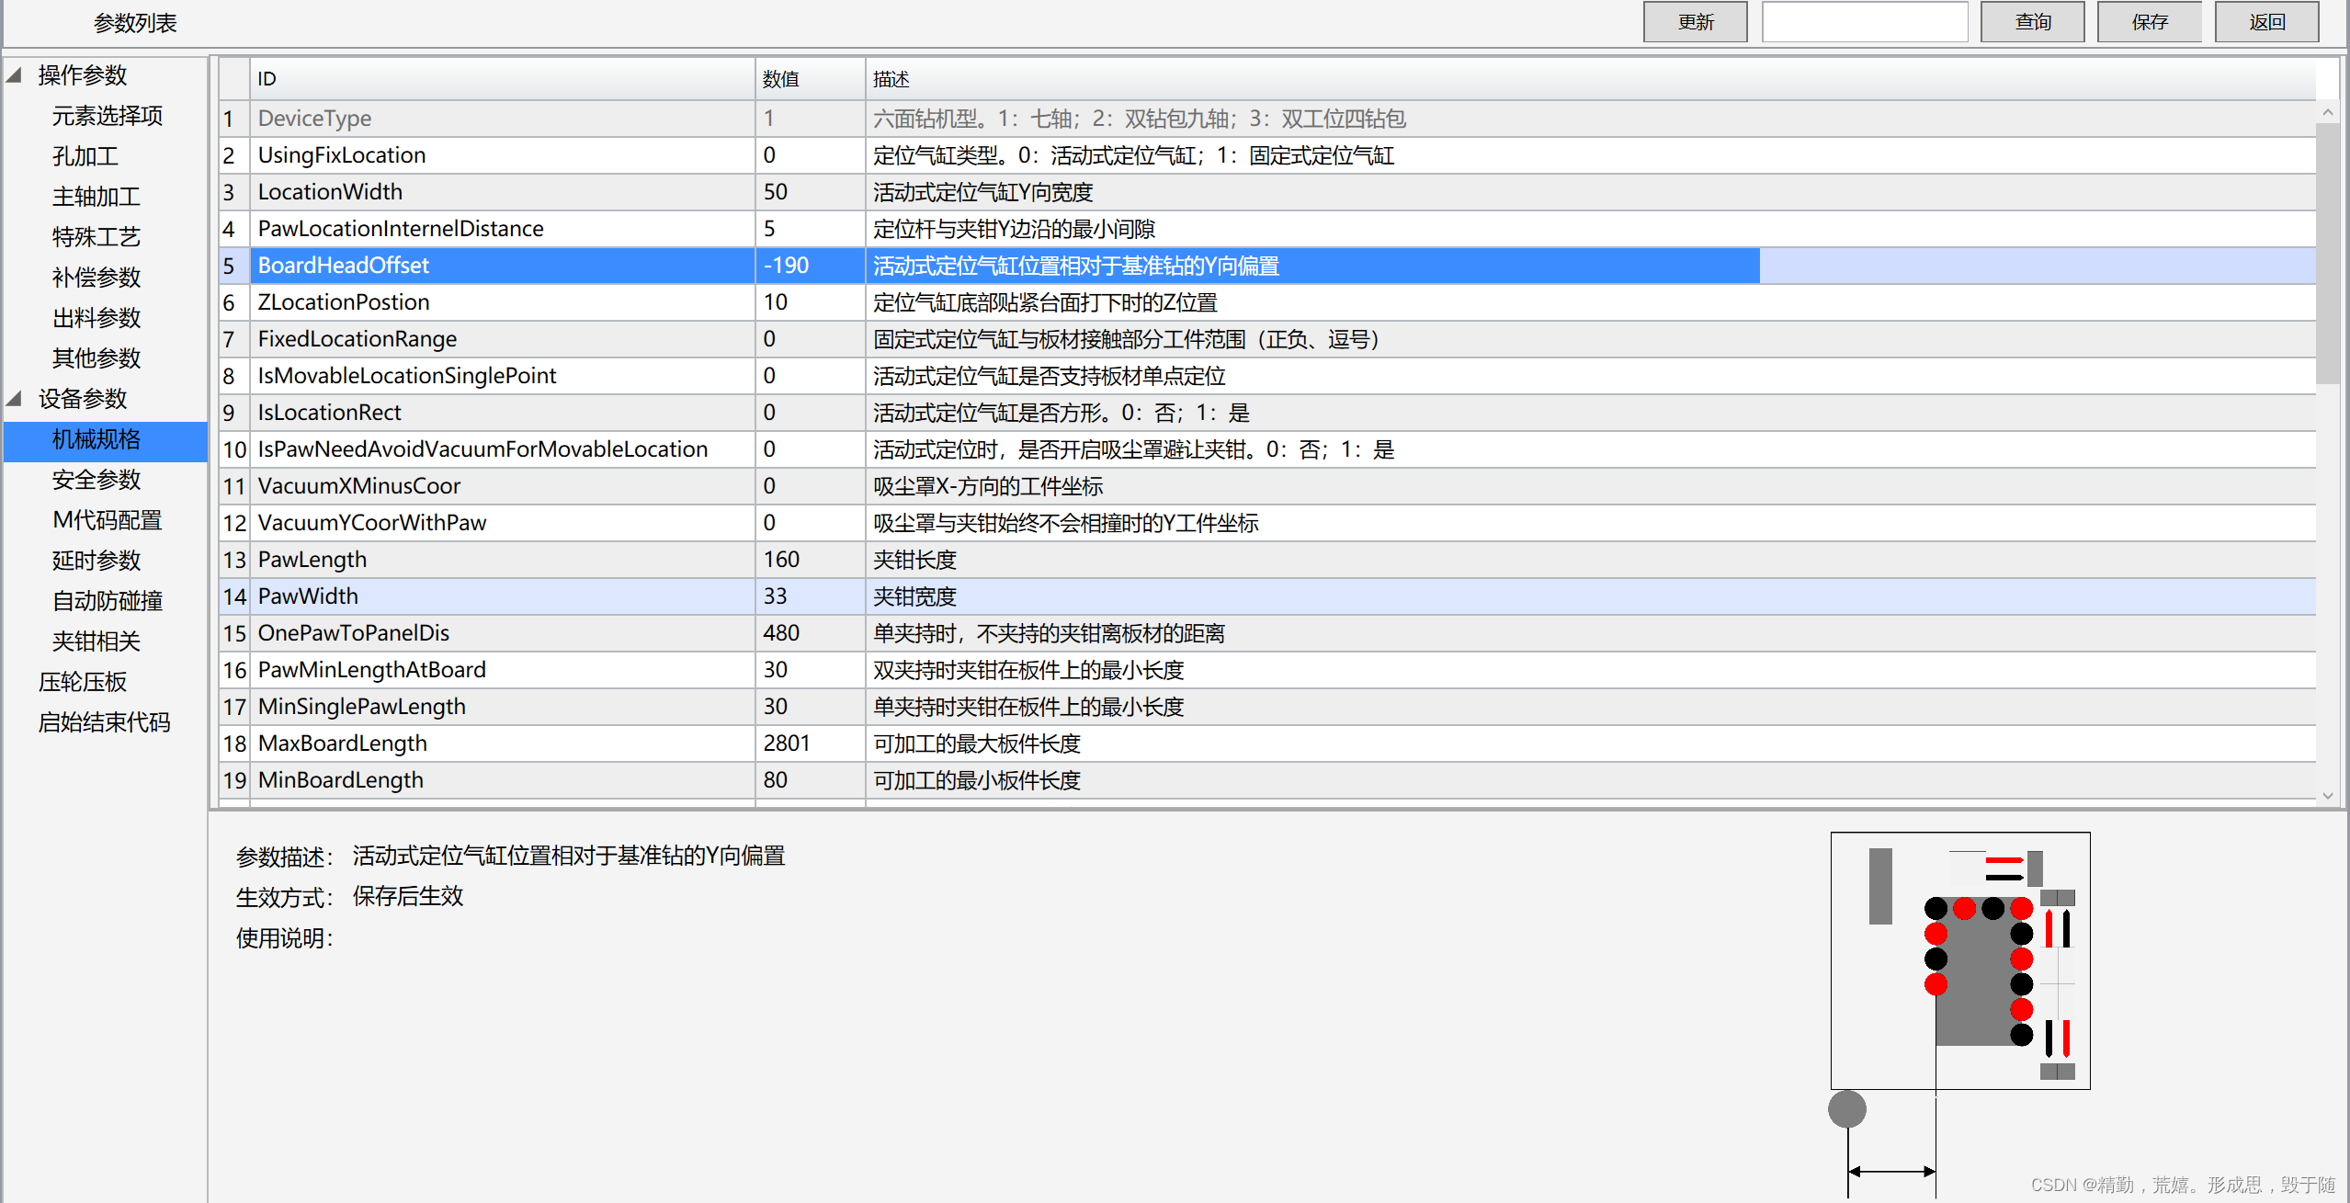Select the IsMovableLocationSinglePoint row
This screenshot has height=1203, width=2350.
1266,376
